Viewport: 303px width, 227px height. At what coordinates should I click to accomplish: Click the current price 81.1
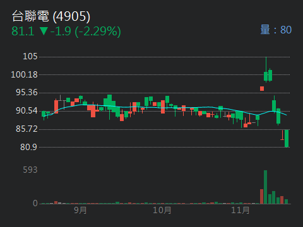(23, 32)
